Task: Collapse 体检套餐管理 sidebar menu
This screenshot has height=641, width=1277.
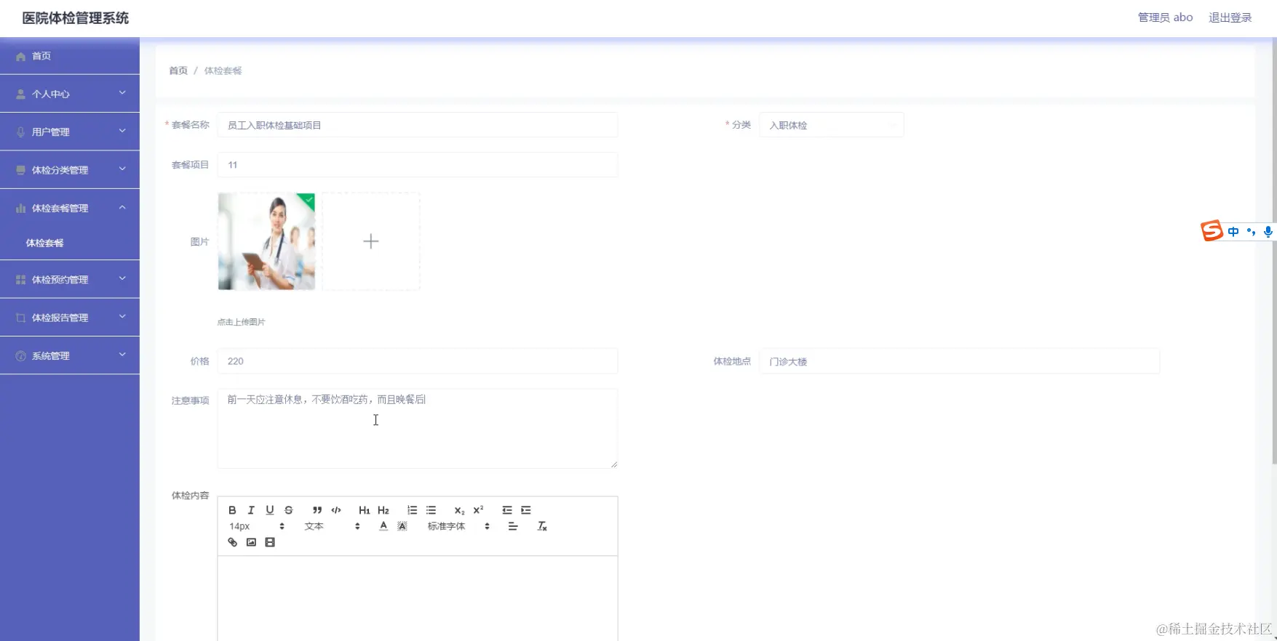Action: pos(70,208)
